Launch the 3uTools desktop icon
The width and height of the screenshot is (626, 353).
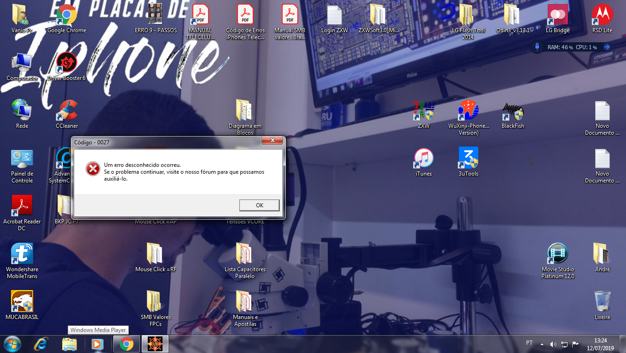click(x=468, y=159)
